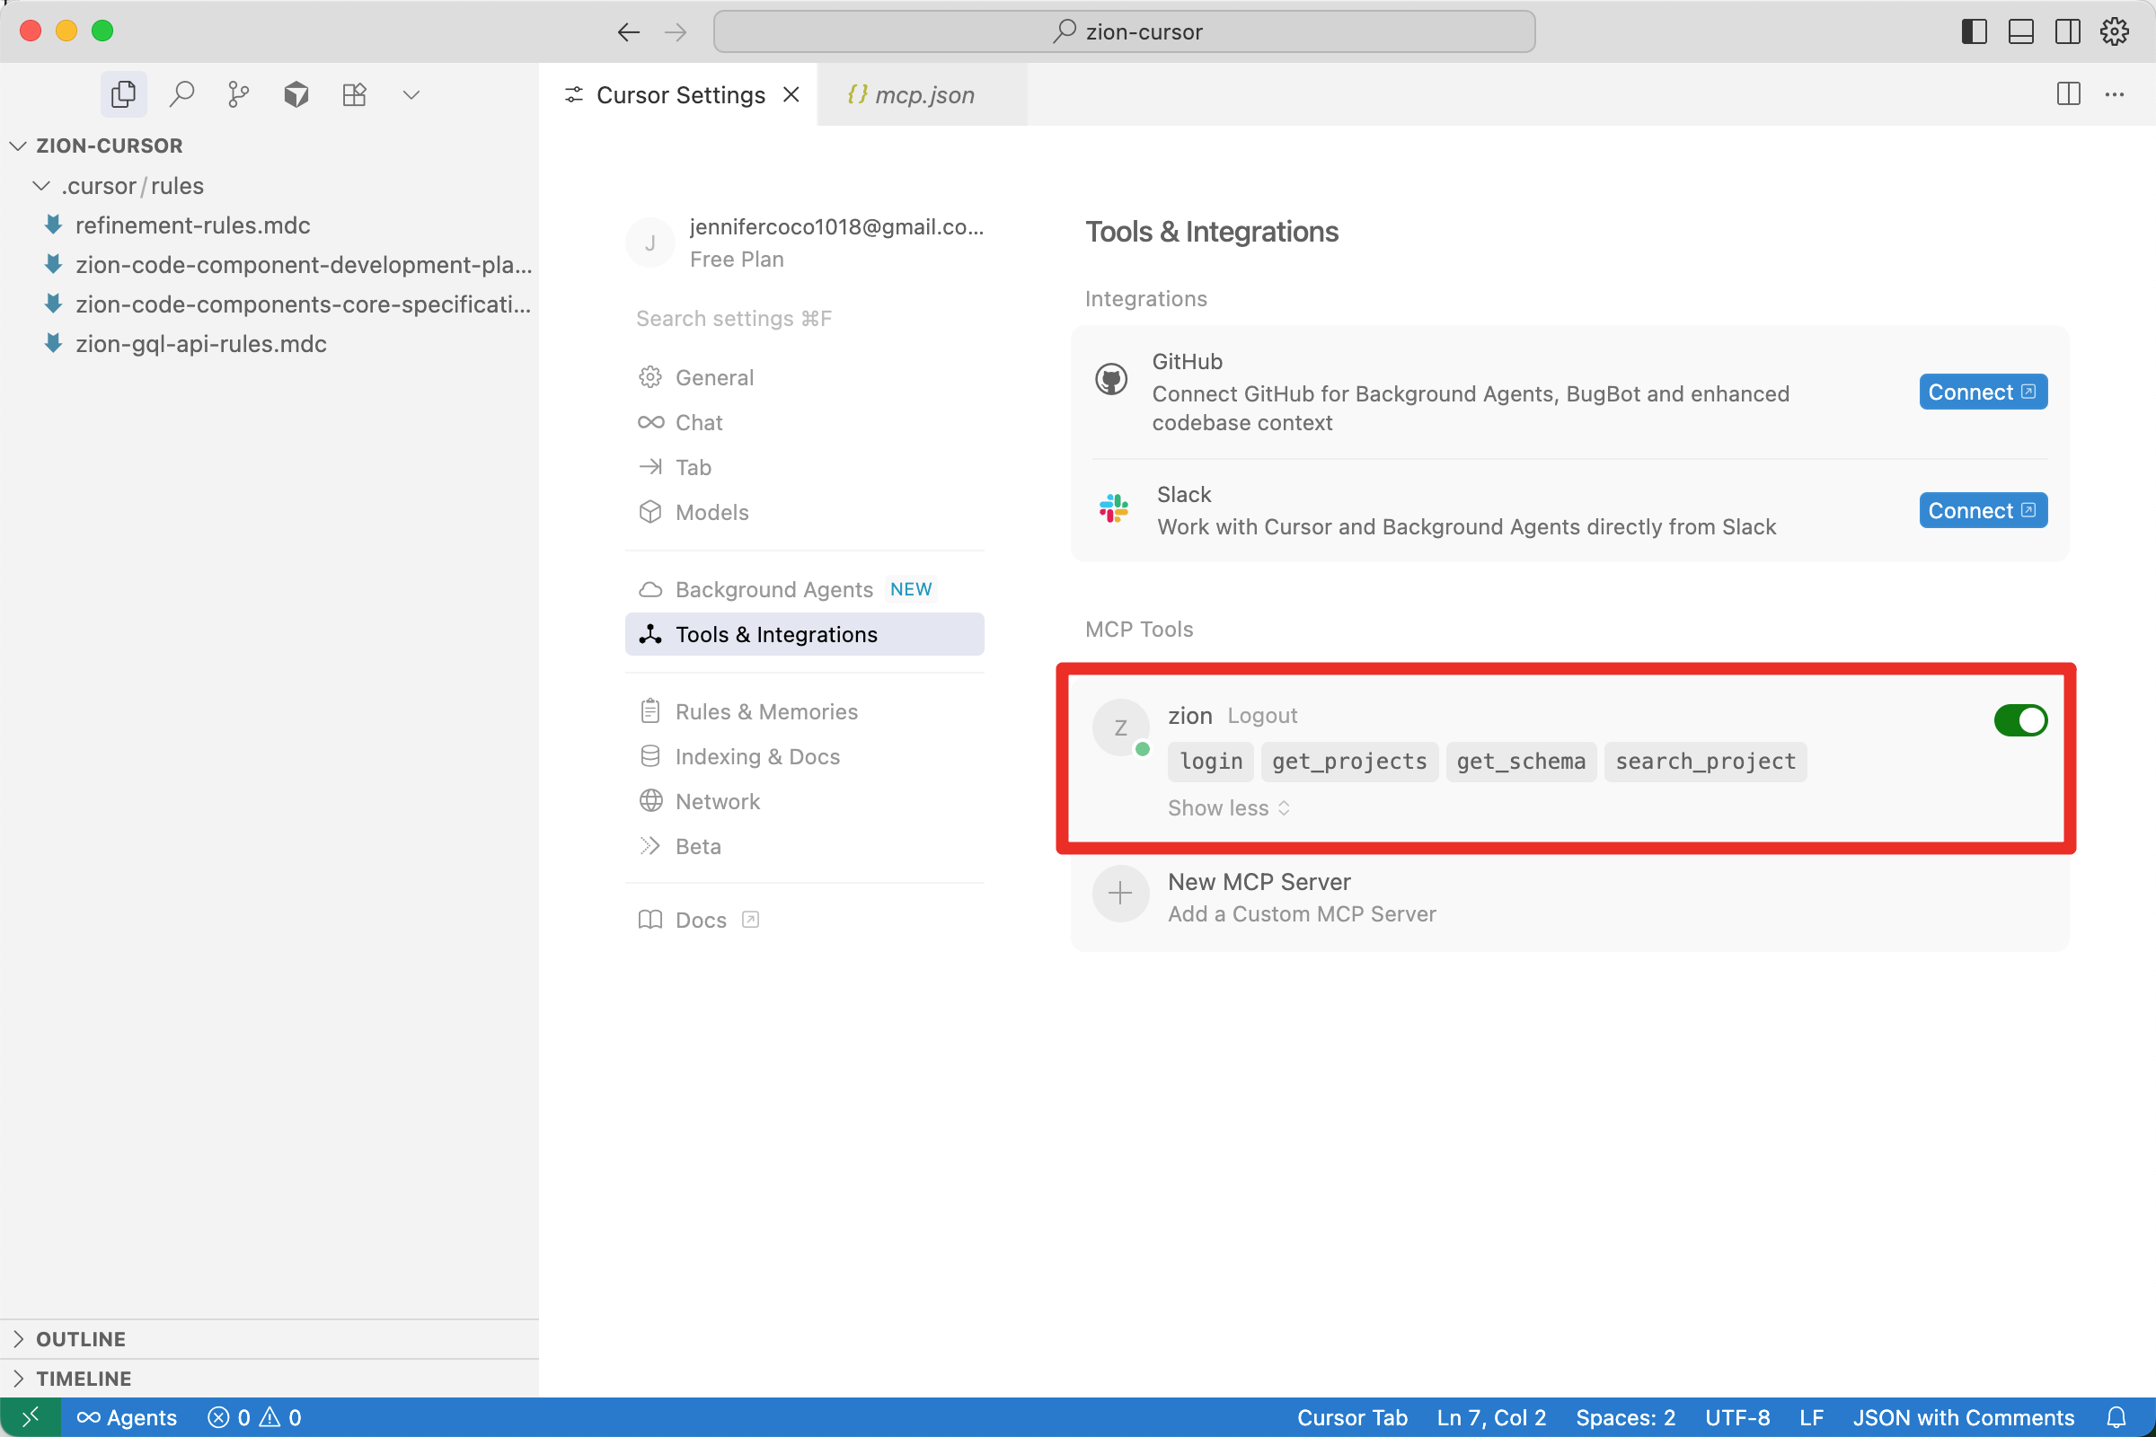
Task: Split the editor to the right
Action: pyautogui.click(x=2068, y=94)
